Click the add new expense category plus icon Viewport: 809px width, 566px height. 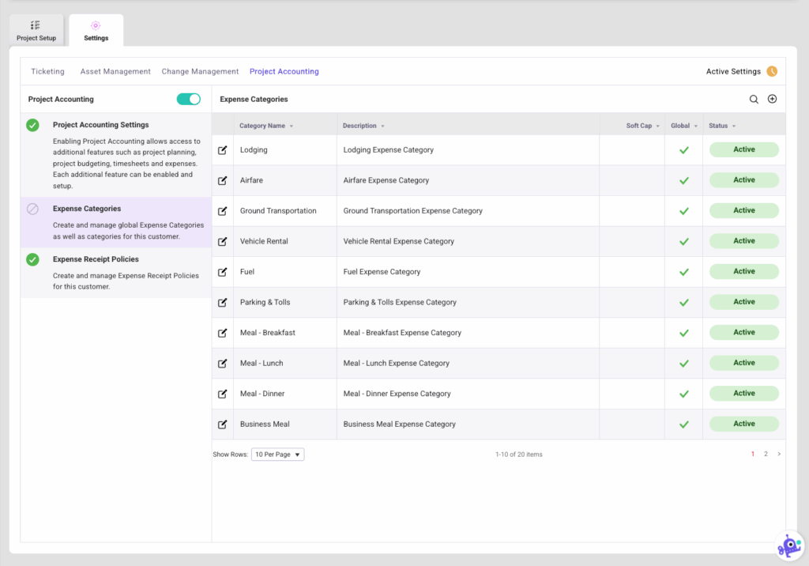(x=773, y=99)
